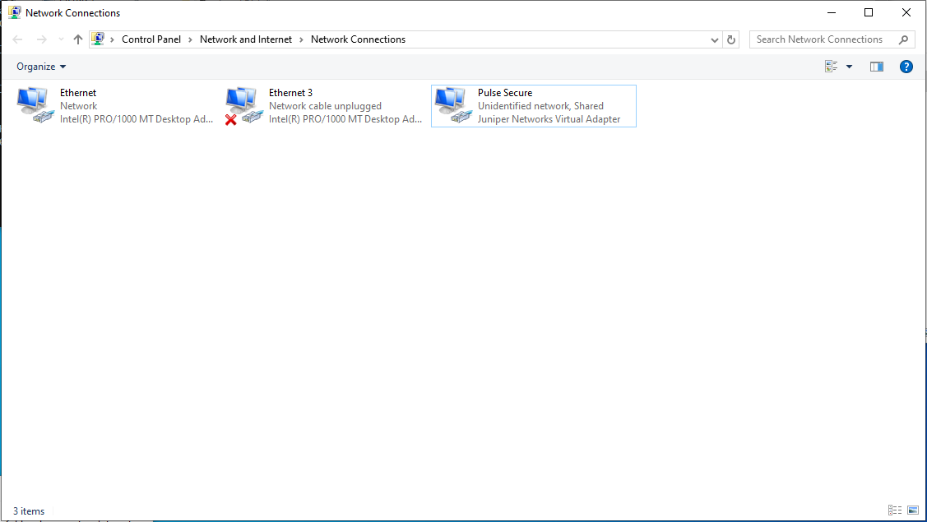Open the address bar history dropdown
The height and width of the screenshot is (522, 927).
coord(714,39)
